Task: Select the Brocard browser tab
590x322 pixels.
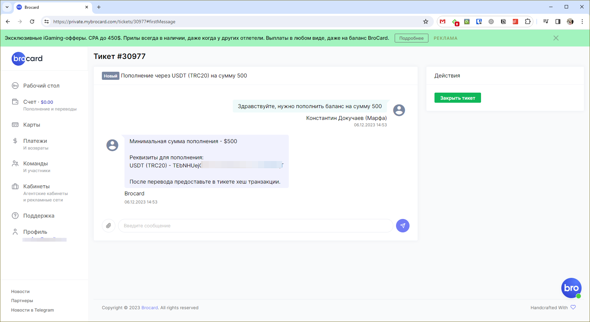Action: [x=53, y=7]
